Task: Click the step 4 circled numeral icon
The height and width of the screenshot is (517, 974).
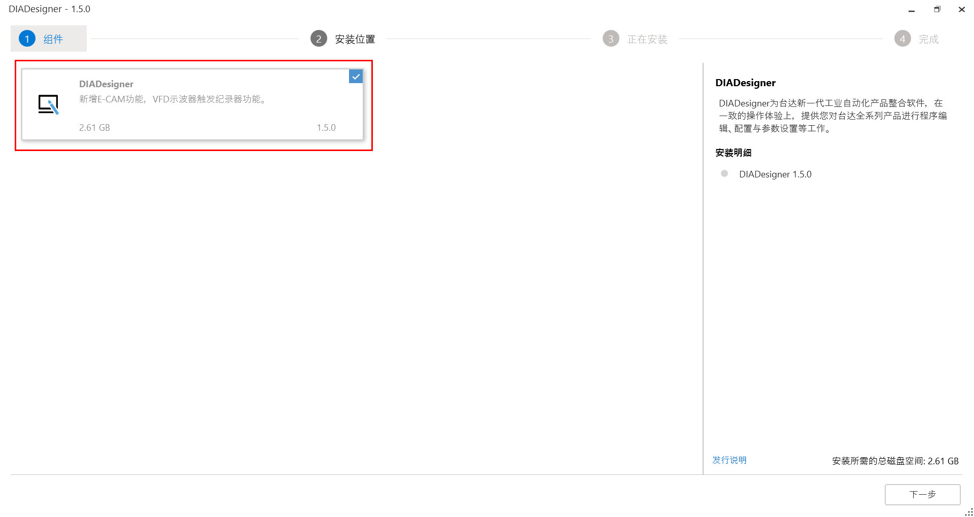Action: pos(902,38)
